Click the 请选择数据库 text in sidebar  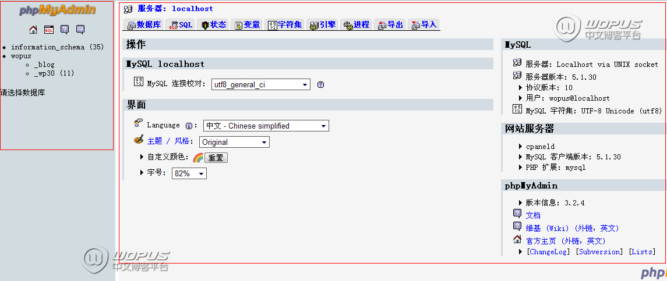[23, 93]
